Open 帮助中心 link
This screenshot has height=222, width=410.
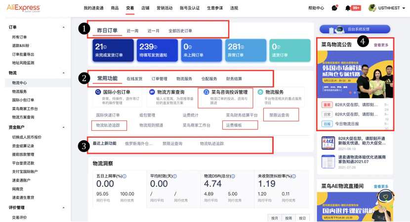click(316, 8)
